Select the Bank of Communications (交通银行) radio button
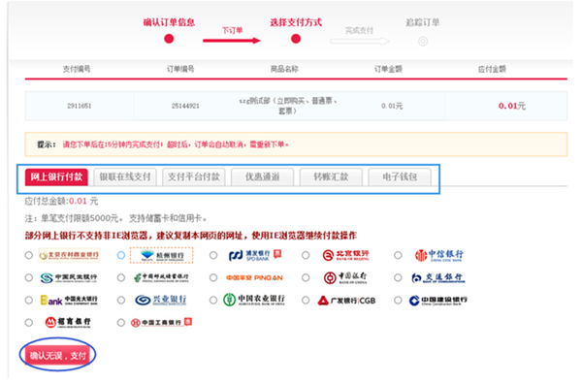This screenshot has height=383, width=582. coord(398,277)
